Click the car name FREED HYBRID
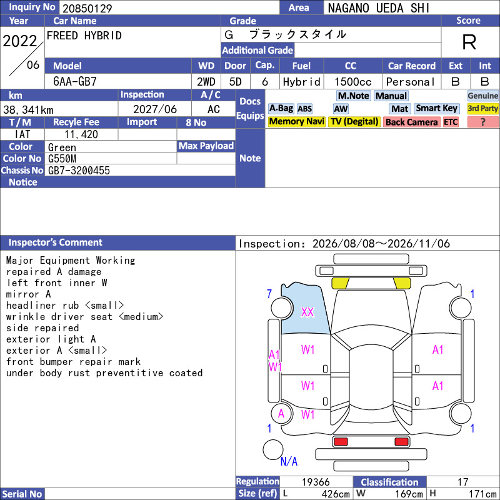Screen dimensions: 500x500 84,36
